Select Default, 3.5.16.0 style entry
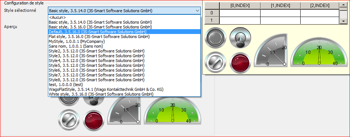Viewport: 350px width, 137px height. click(124, 32)
